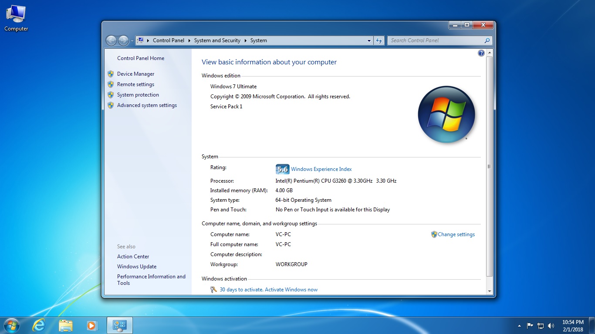This screenshot has height=334, width=595.
Task: Launch Windows Media Player from taskbar
Action: coord(91,325)
